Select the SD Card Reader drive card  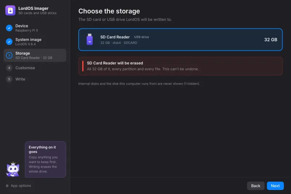pyautogui.click(x=180, y=40)
